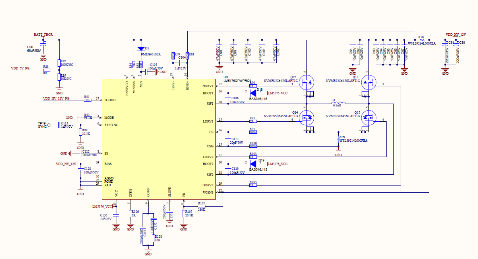Click the GND symbol below R99

[x=338, y=153]
